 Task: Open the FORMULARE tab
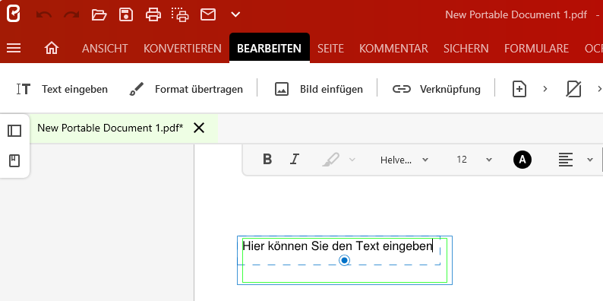(x=536, y=49)
